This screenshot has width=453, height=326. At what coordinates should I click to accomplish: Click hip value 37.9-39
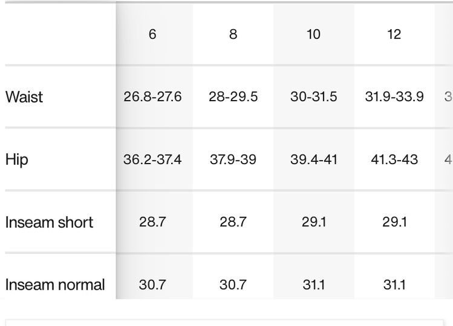point(233,160)
